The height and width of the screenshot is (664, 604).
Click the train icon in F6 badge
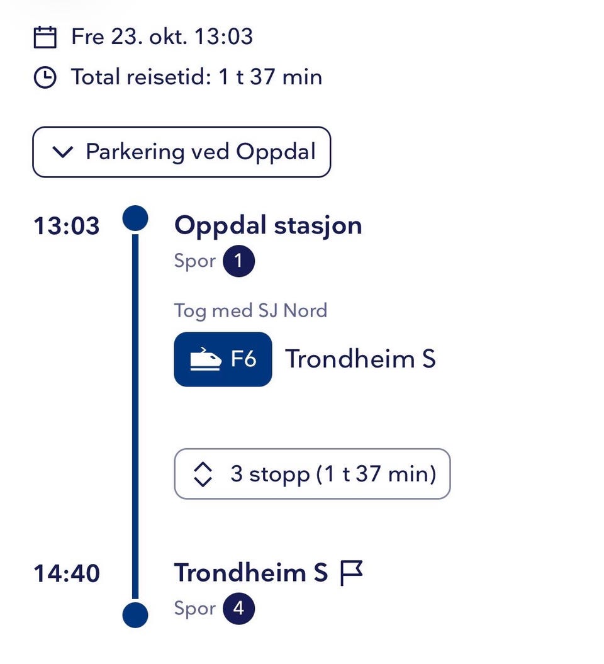pyautogui.click(x=205, y=359)
